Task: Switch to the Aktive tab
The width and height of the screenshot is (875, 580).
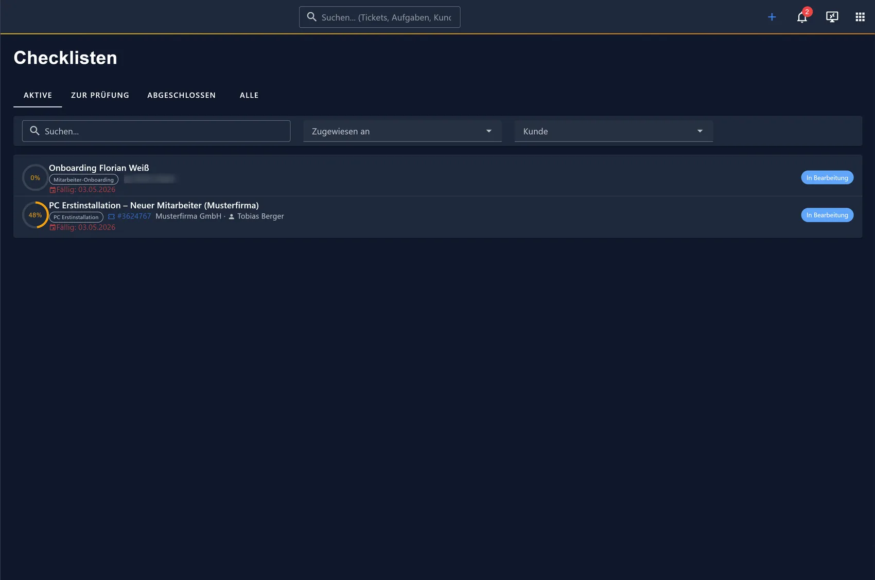Action: [38, 95]
